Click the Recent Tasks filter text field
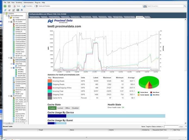Viewport: 189px width, 140px height. pyautogui.click(x=171, y=127)
